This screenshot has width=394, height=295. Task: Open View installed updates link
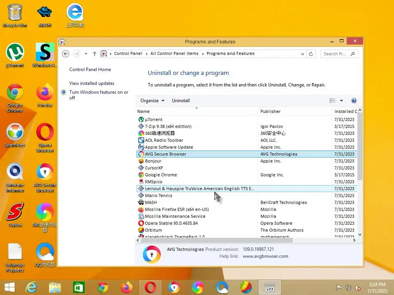(92, 83)
